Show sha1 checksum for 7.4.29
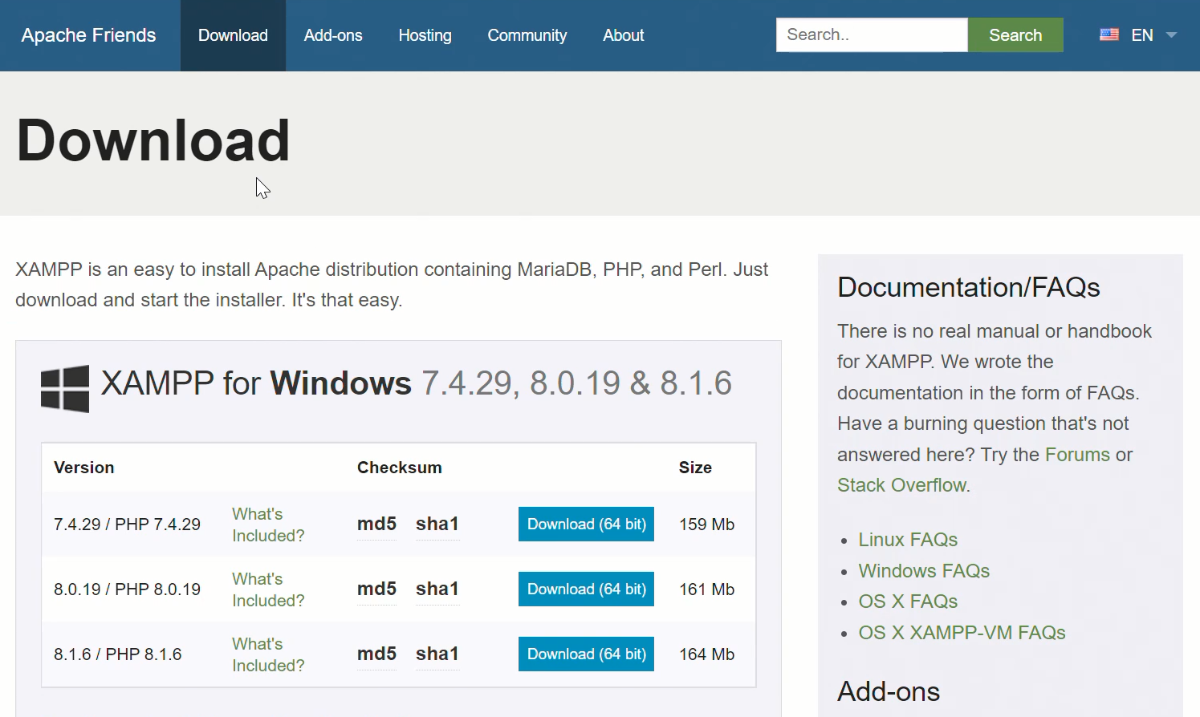The height and width of the screenshot is (717, 1200). (437, 524)
